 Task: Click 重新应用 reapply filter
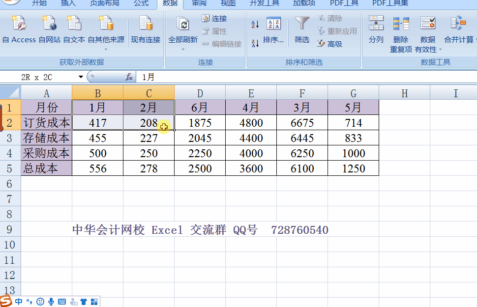(x=337, y=31)
